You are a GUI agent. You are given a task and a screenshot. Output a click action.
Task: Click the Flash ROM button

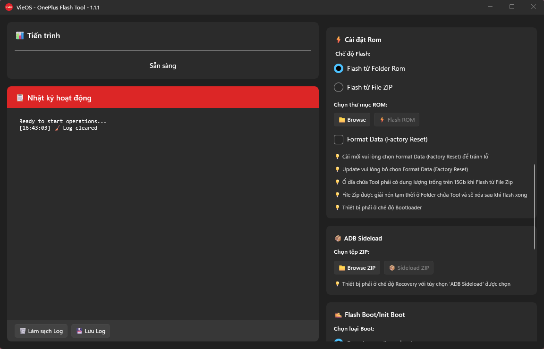pos(397,120)
